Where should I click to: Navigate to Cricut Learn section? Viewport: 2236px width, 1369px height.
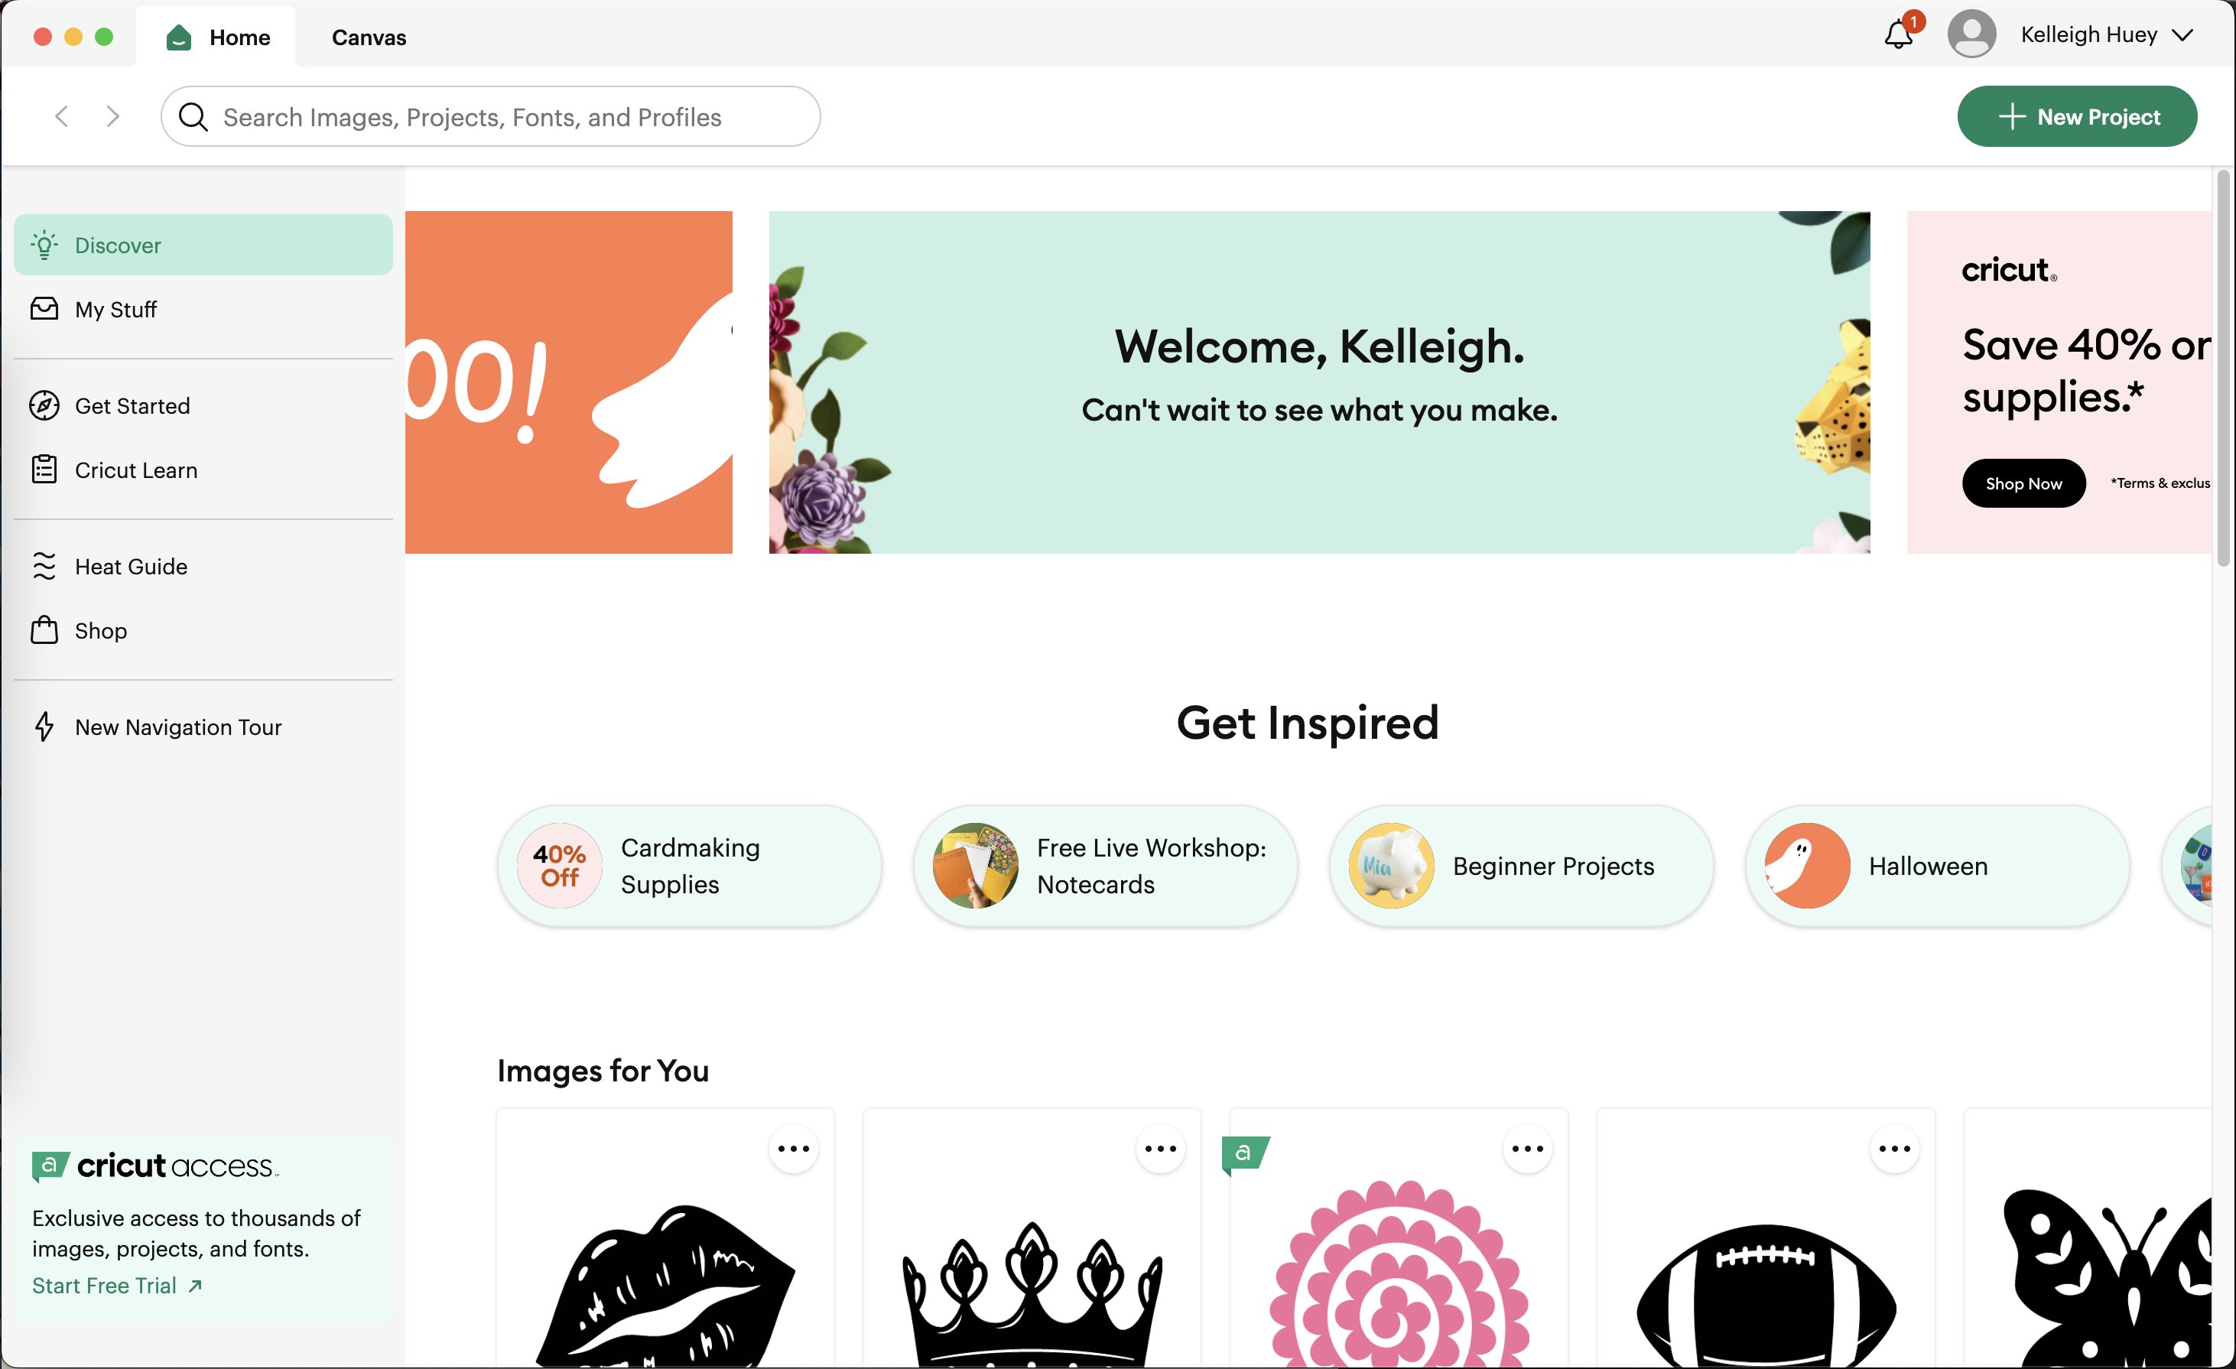click(x=136, y=470)
